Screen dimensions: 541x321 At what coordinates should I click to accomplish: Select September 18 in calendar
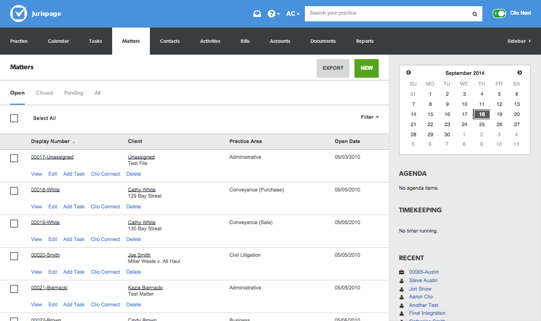(x=482, y=114)
